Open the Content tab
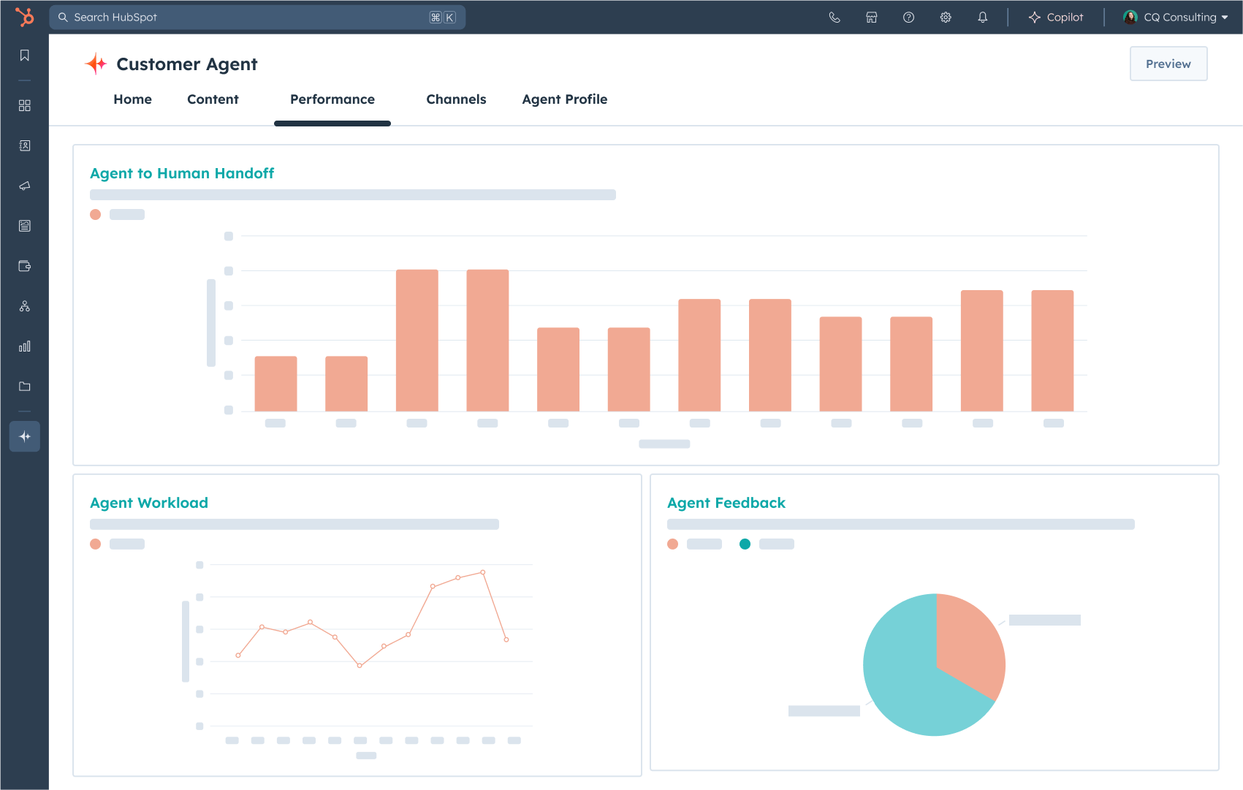Screen dimensions: 1243x790 213,99
